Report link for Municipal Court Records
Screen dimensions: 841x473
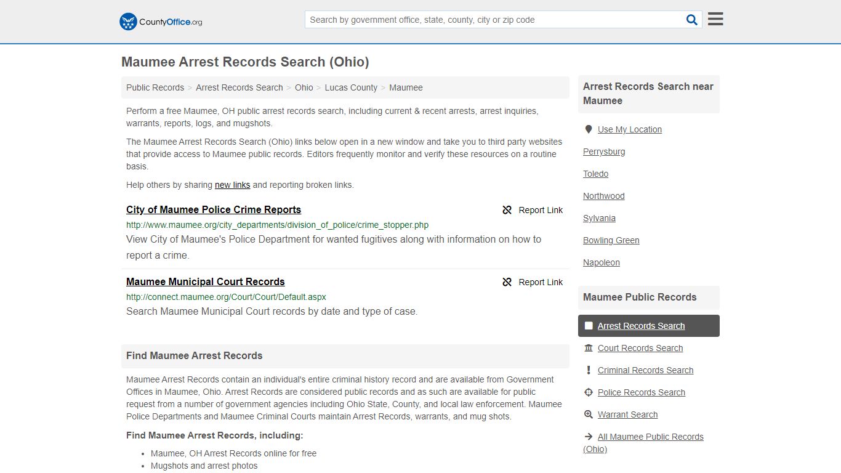541,282
